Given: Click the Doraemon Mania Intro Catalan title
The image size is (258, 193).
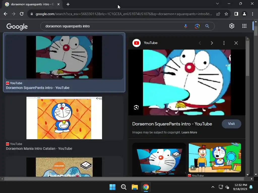Looking at the screenshot, I should click(39, 149).
